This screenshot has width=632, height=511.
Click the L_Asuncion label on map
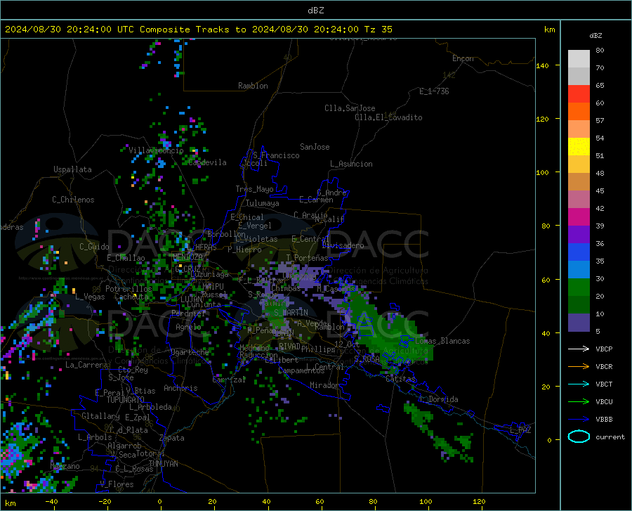click(351, 164)
